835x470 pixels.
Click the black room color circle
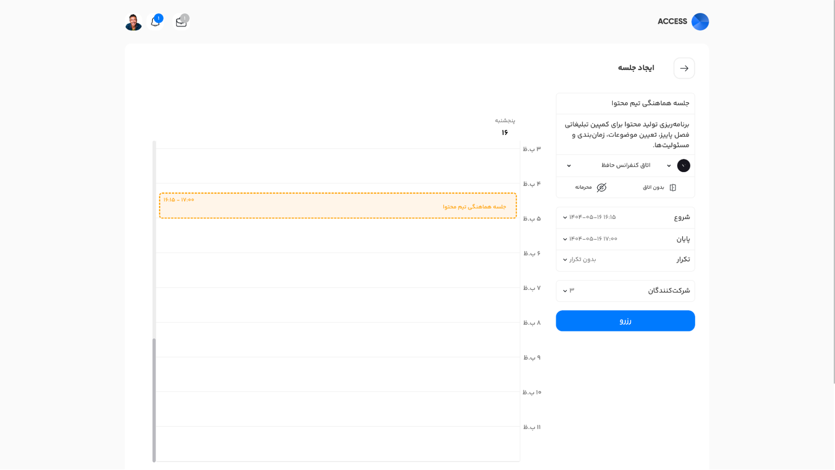coord(683,165)
